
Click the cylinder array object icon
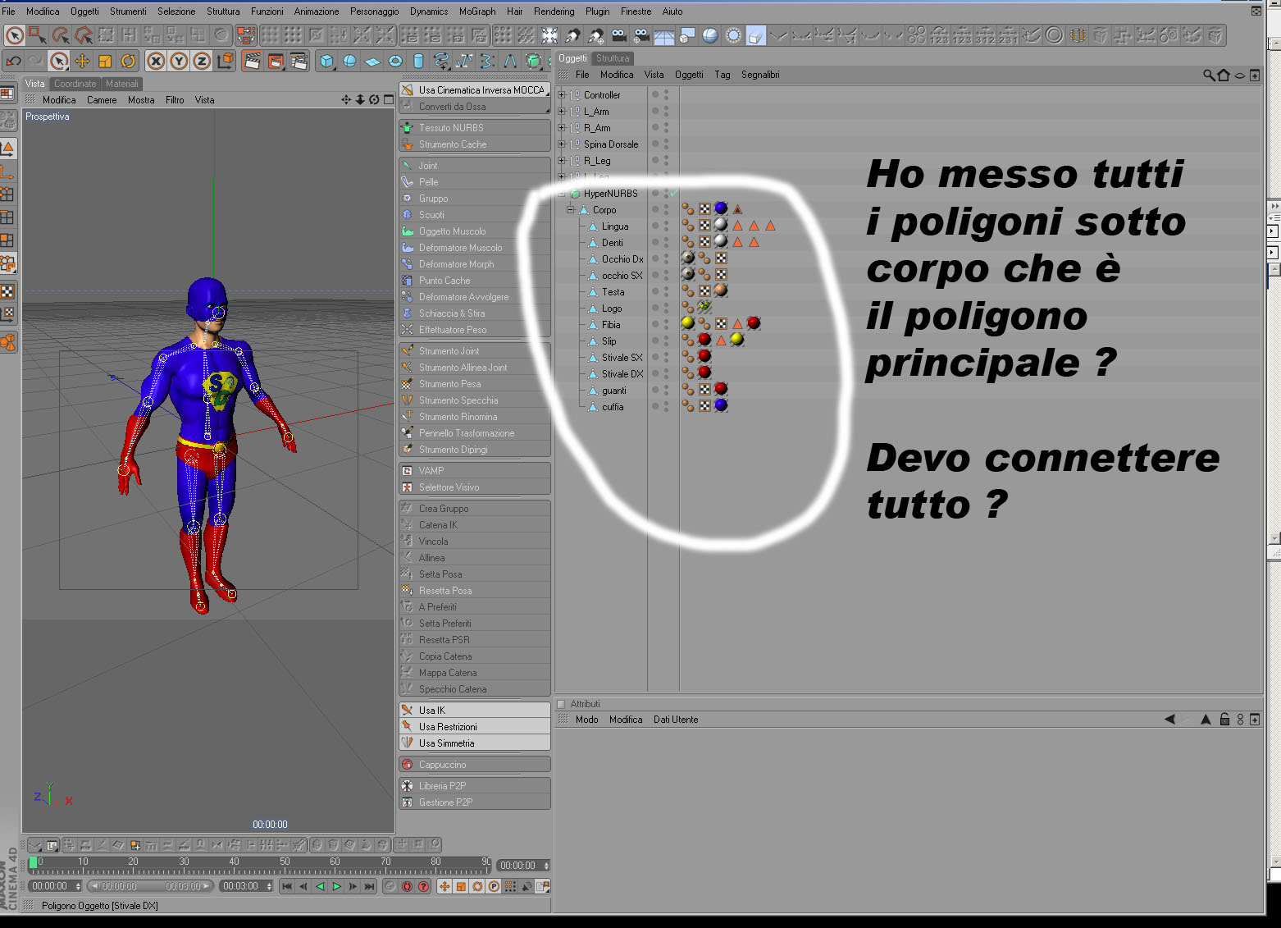[x=418, y=61]
